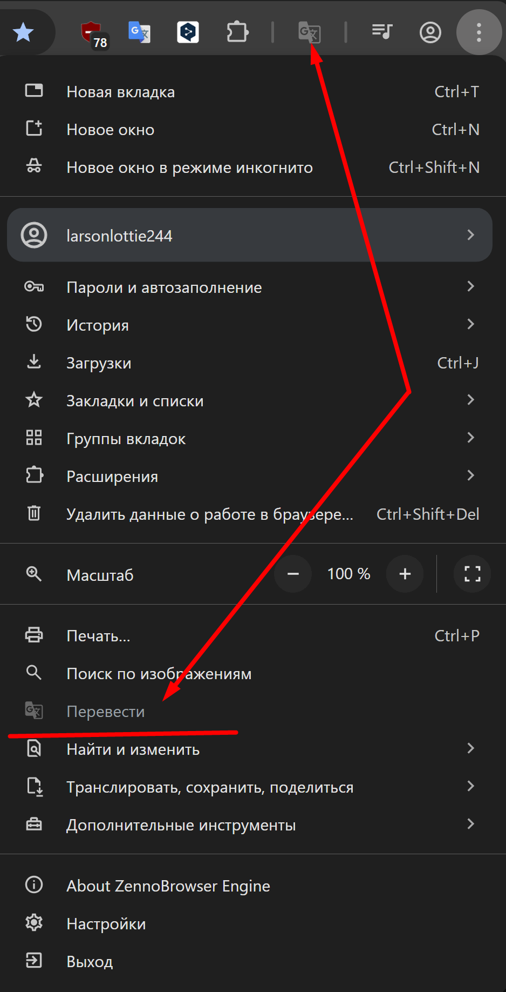Open Настройки settings entry
The width and height of the screenshot is (506, 992).
[x=106, y=923]
